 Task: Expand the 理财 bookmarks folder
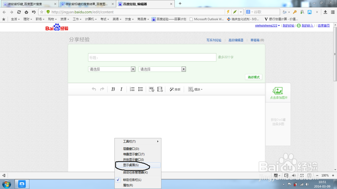pyautogui.click(x=28, y=19)
